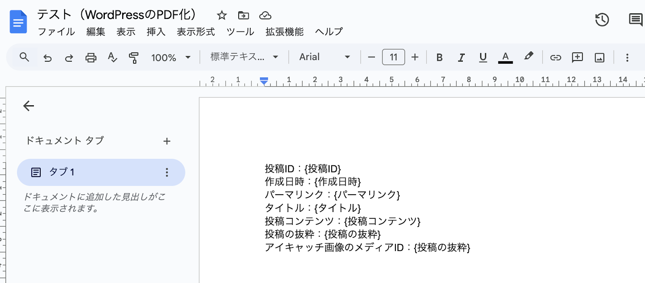Add a comment from toolbar
The width and height of the screenshot is (645, 283).
click(x=577, y=57)
